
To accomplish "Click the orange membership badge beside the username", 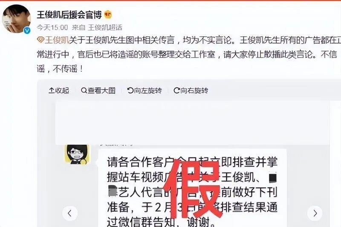I will click(x=108, y=15).
